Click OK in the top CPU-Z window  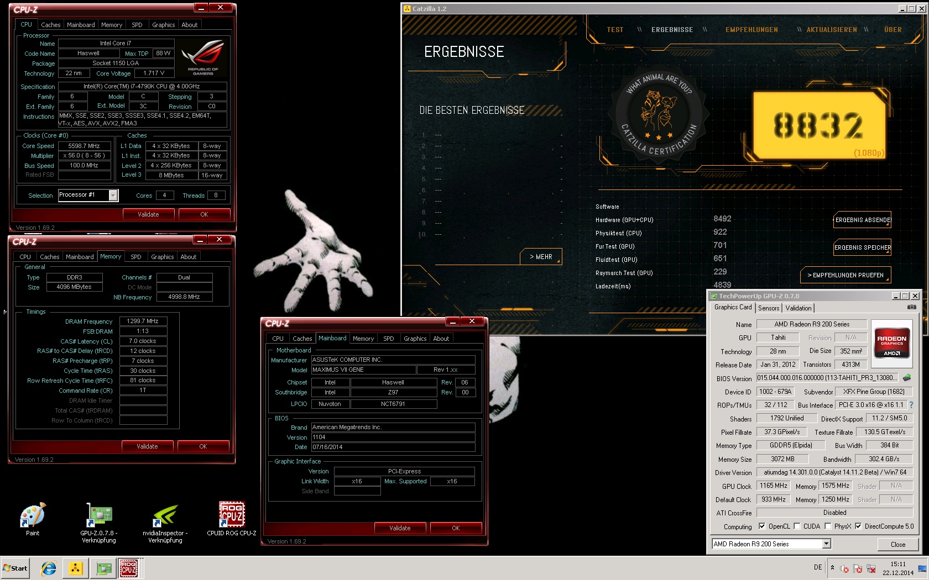(204, 214)
